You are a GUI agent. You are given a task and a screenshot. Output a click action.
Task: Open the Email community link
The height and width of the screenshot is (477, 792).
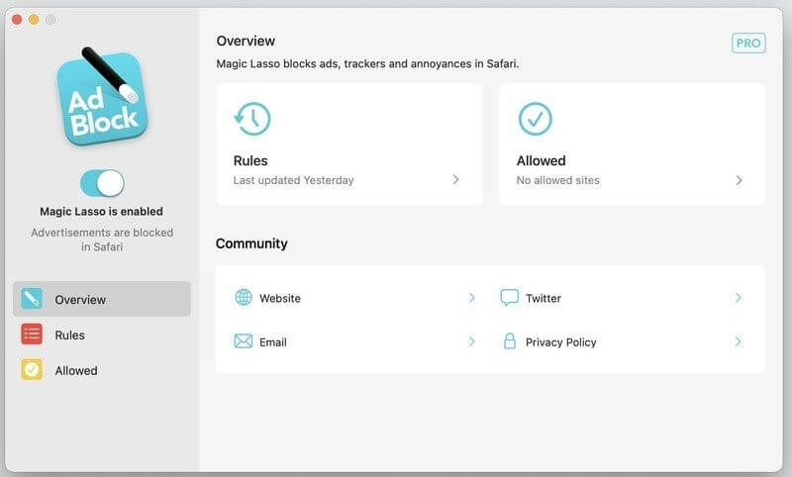(x=273, y=342)
